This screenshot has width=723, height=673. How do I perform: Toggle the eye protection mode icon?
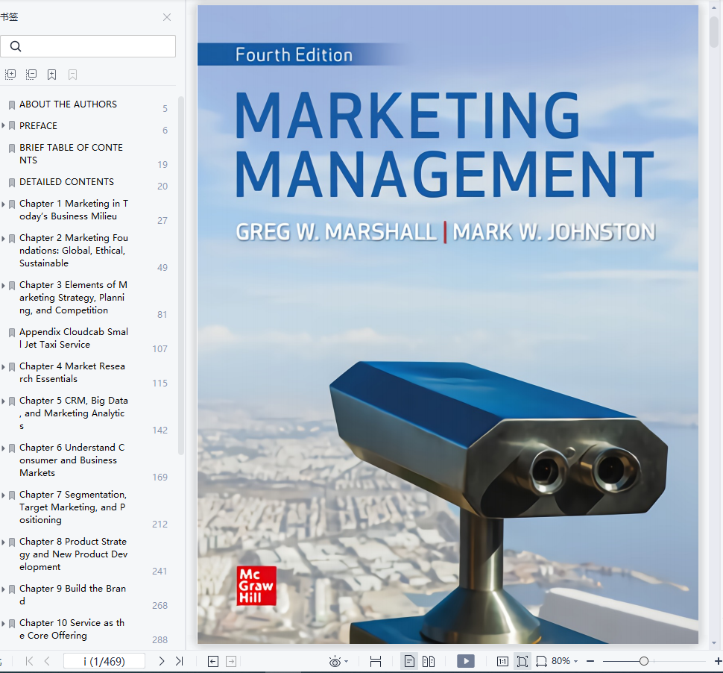pos(335,662)
